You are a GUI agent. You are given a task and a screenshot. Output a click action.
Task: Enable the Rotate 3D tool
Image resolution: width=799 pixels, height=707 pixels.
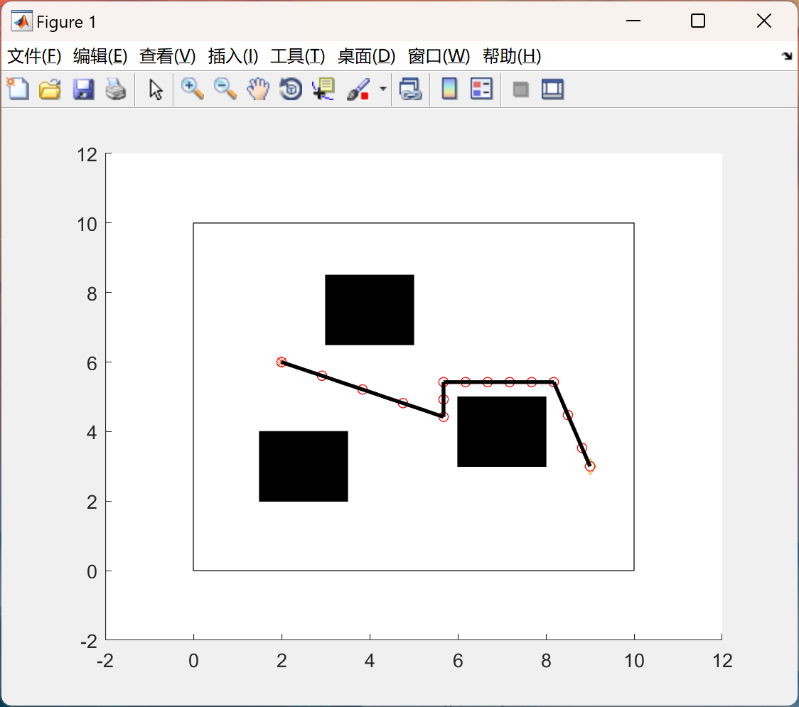click(291, 89)
